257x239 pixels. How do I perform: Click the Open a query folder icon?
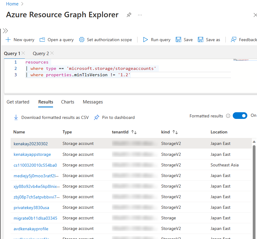pyautogui.click(x=42, y=40)
